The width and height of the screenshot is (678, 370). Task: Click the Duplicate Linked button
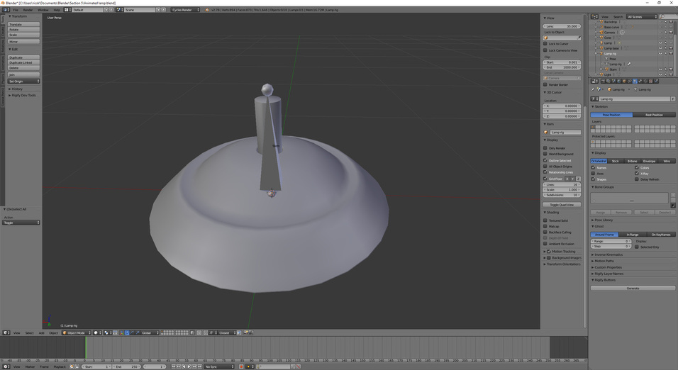(x=23, y=62)
